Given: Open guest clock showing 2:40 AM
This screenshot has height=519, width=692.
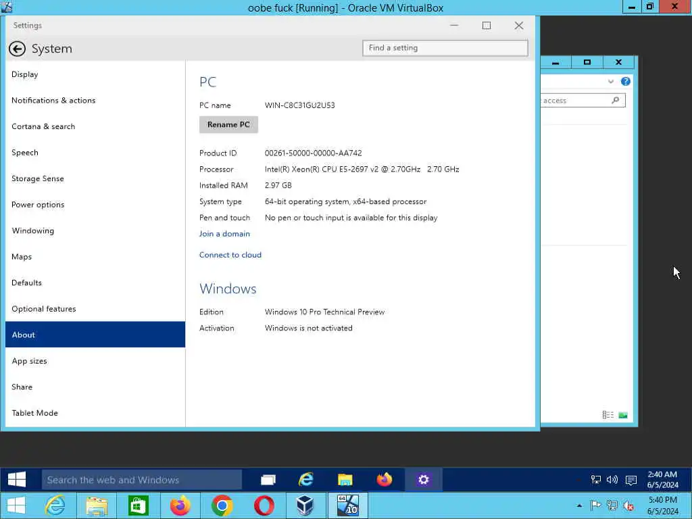Looking at the screenshot, I should pos(662,480).
